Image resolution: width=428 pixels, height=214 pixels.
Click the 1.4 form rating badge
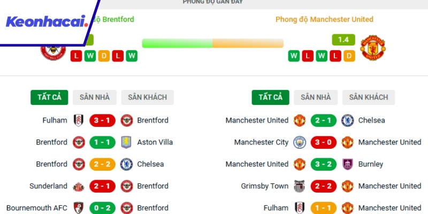(343, 40)
